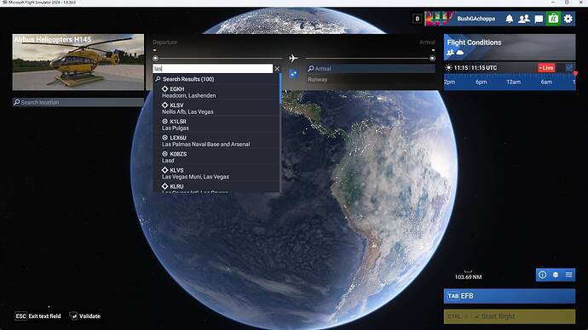Click the weather cloud icon under Flight Conditions
588x330 pixels.
tap(460, 53)
